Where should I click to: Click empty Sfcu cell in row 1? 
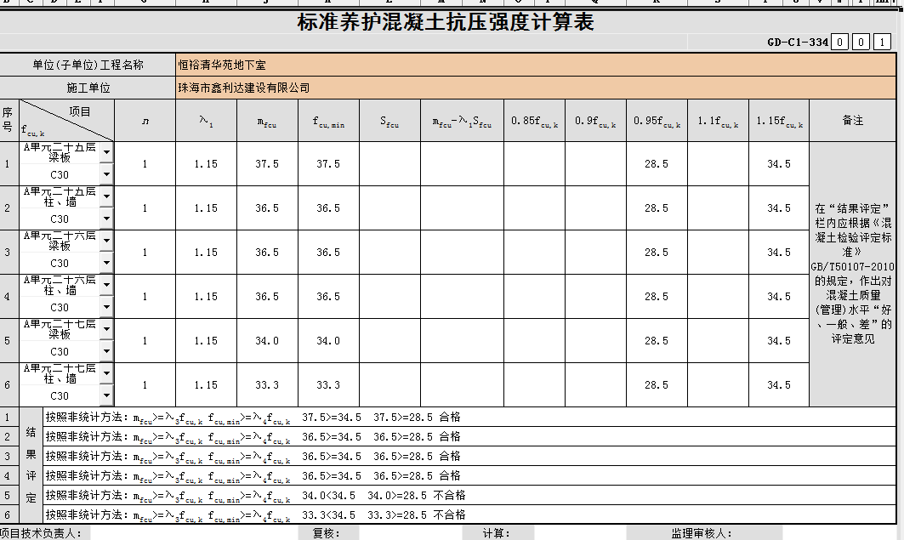(389, 164)
